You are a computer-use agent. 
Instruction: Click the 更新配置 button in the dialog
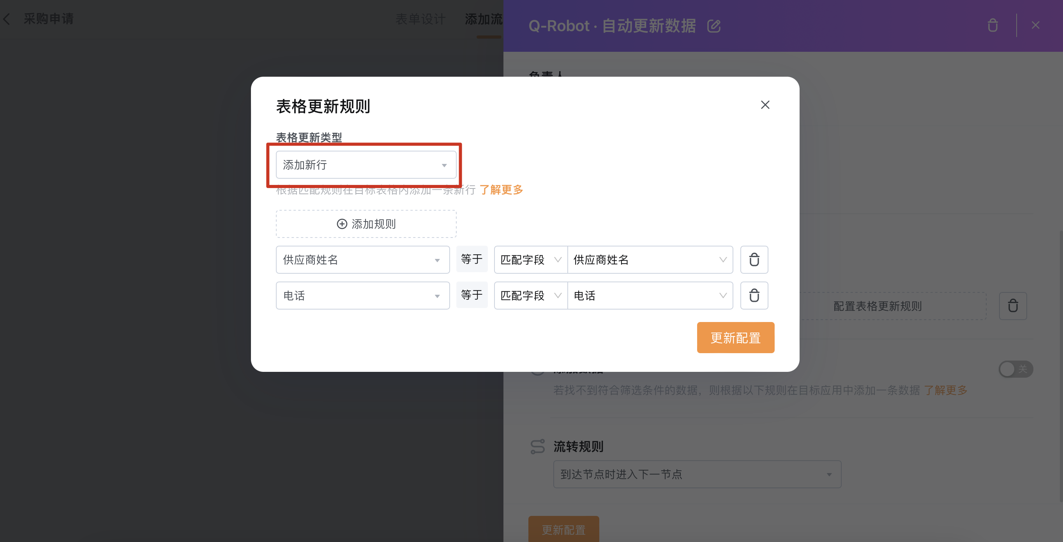click(x=735, y=338)
